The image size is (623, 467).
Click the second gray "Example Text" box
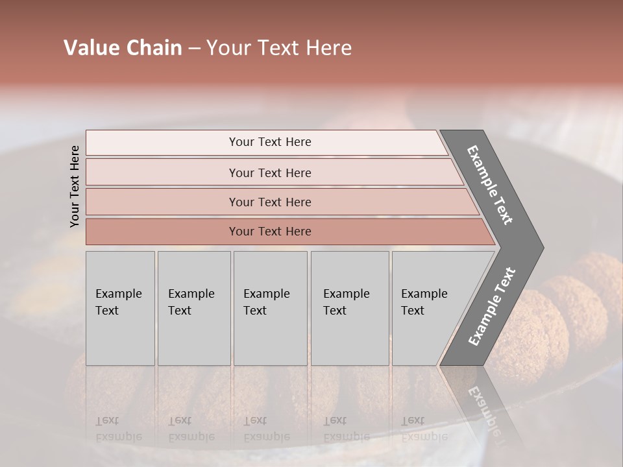point(193,308)
